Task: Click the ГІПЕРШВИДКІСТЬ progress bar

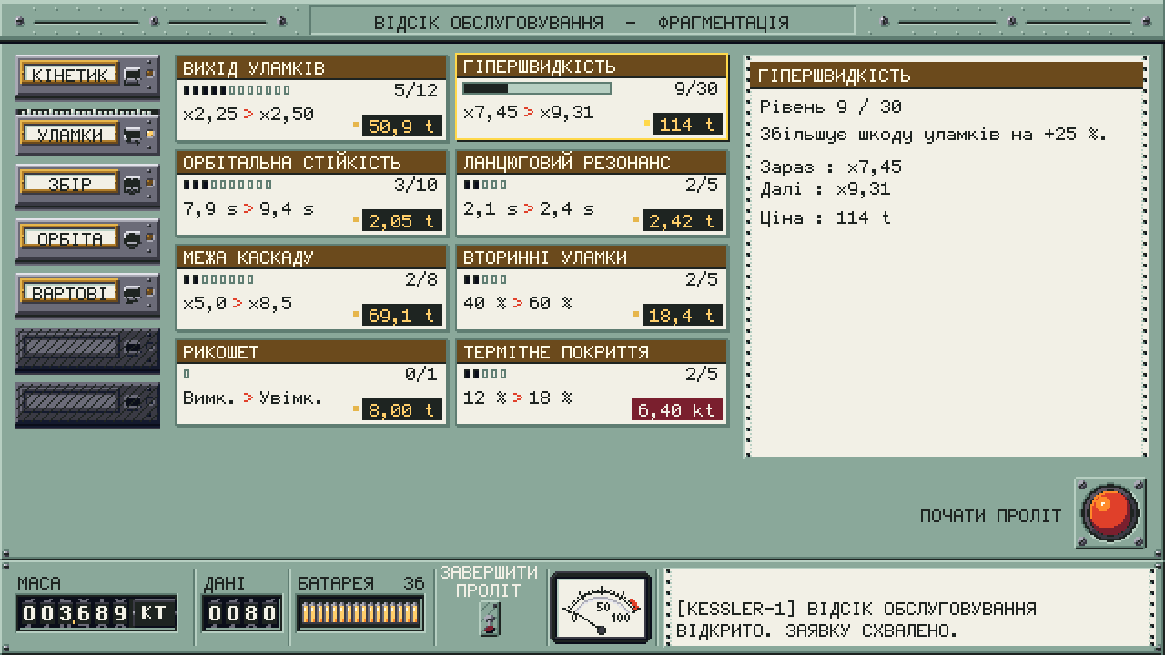Action: coord(536,89)
